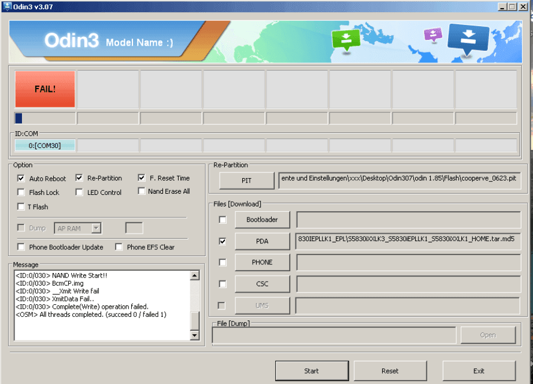Tick the Bootloader file checkbox
533x384 pixels.
point(223,220)
